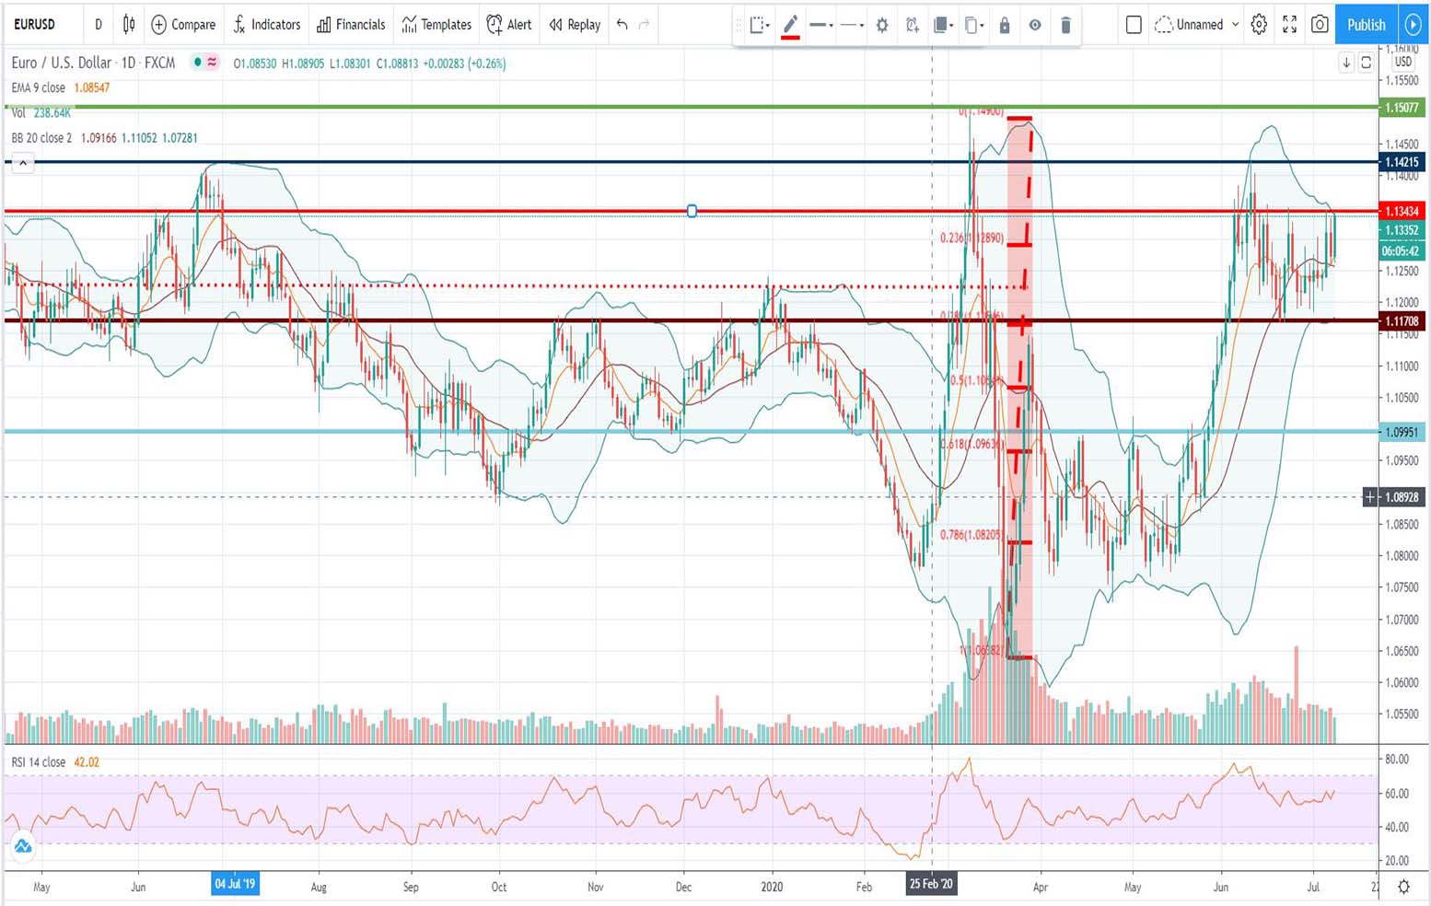Viewport: 1431px width, 906px height.
Task: Click the Publish button
Action: point(1366,25)
